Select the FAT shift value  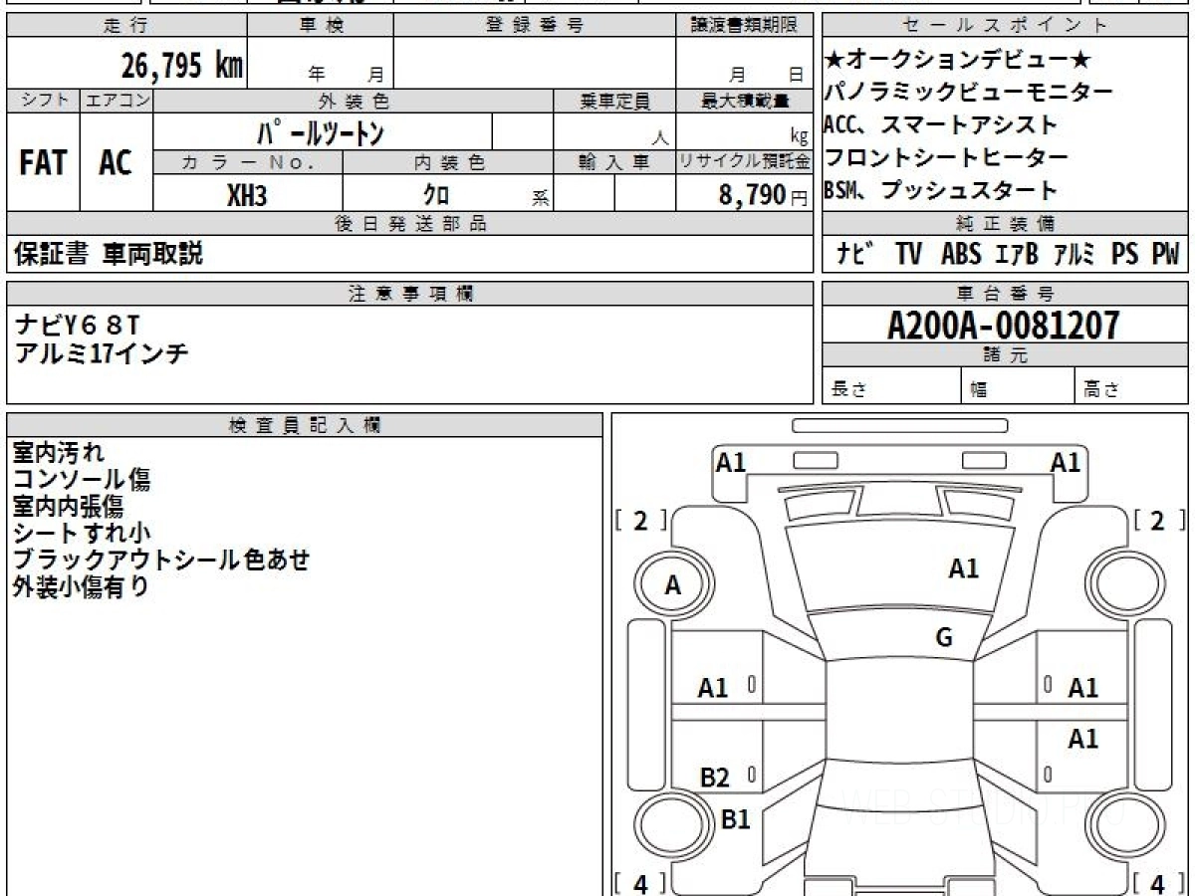(43, 163)
